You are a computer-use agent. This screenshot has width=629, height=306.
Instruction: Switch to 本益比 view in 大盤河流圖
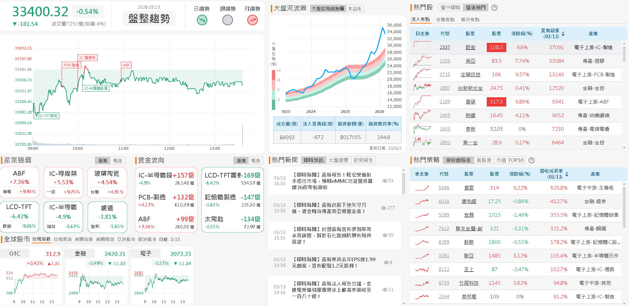[x=355, y=9]
